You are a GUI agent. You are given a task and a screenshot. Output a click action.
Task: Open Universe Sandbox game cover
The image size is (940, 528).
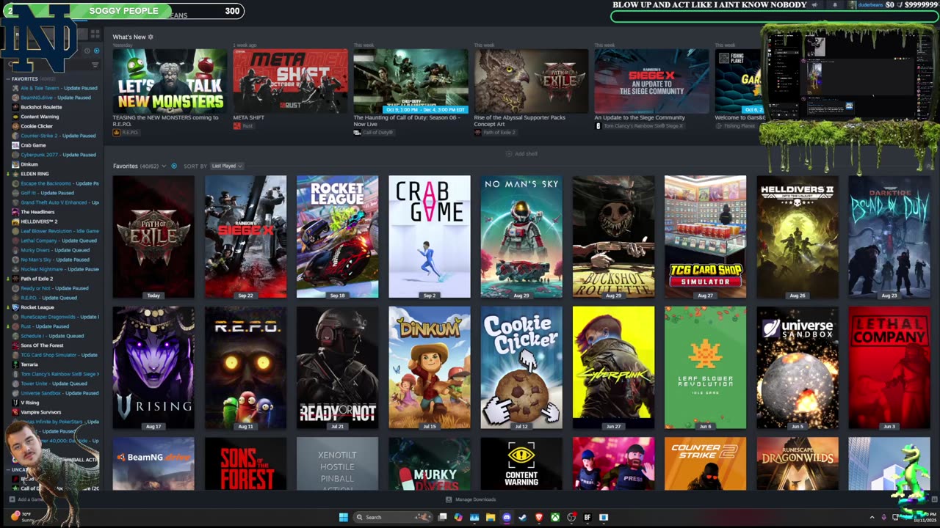pyautogui.click(x=798, y=367)
